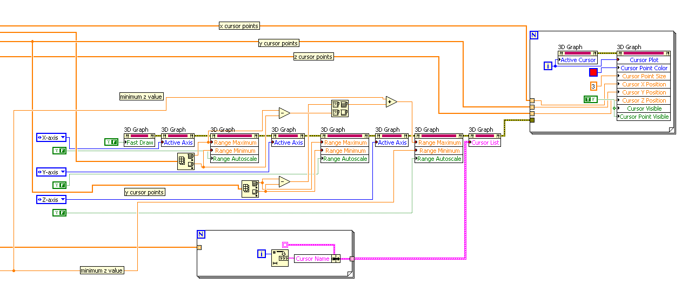
Task: Click Range Minimum in the first range node
Action: pyautogui.click(x=235, y=151)
